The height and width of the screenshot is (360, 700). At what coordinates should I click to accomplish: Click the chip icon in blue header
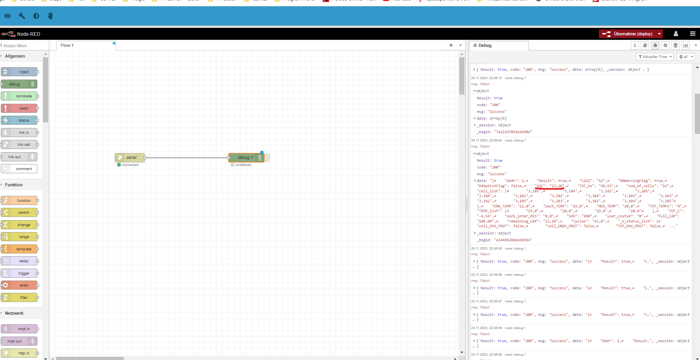[36, 16]
